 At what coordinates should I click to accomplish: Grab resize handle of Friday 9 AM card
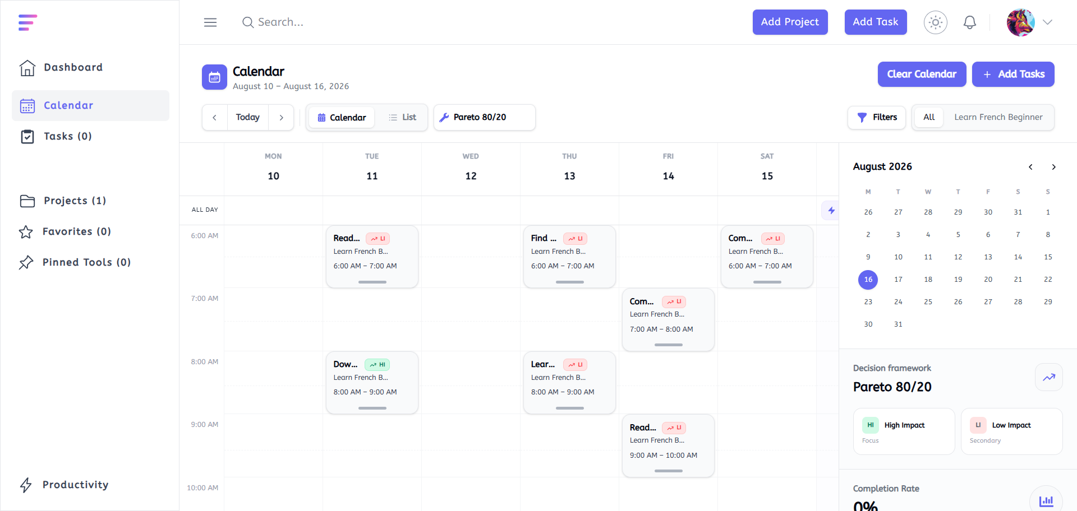tap(668, 471)
